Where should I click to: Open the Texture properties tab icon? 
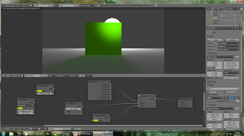click(x=235, y=28)
